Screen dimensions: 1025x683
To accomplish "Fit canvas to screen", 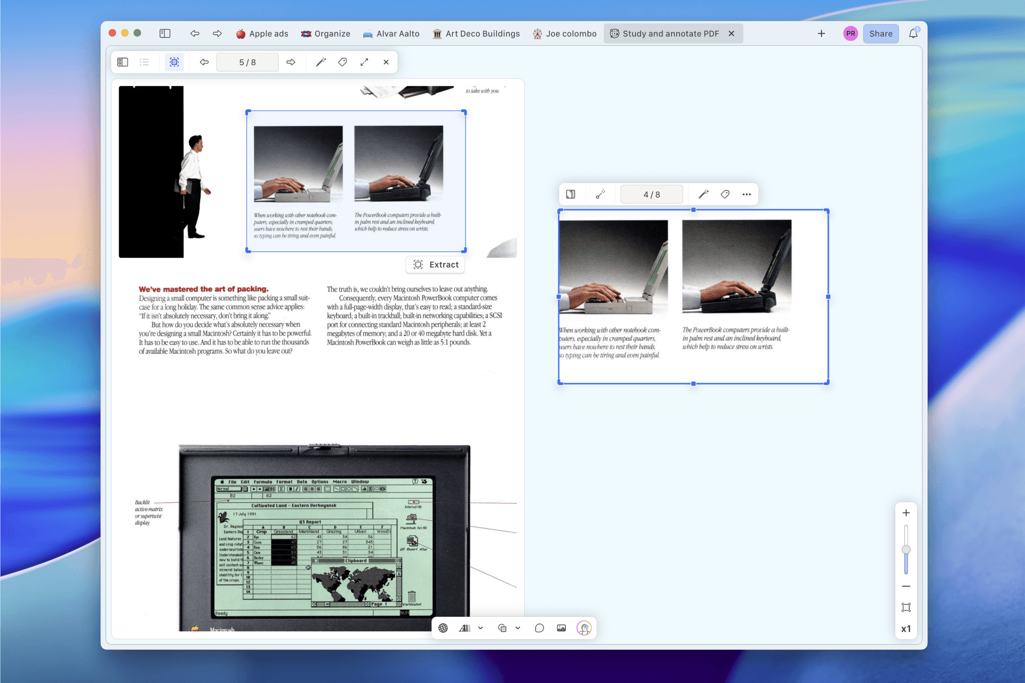I will [x=906, y=607].
